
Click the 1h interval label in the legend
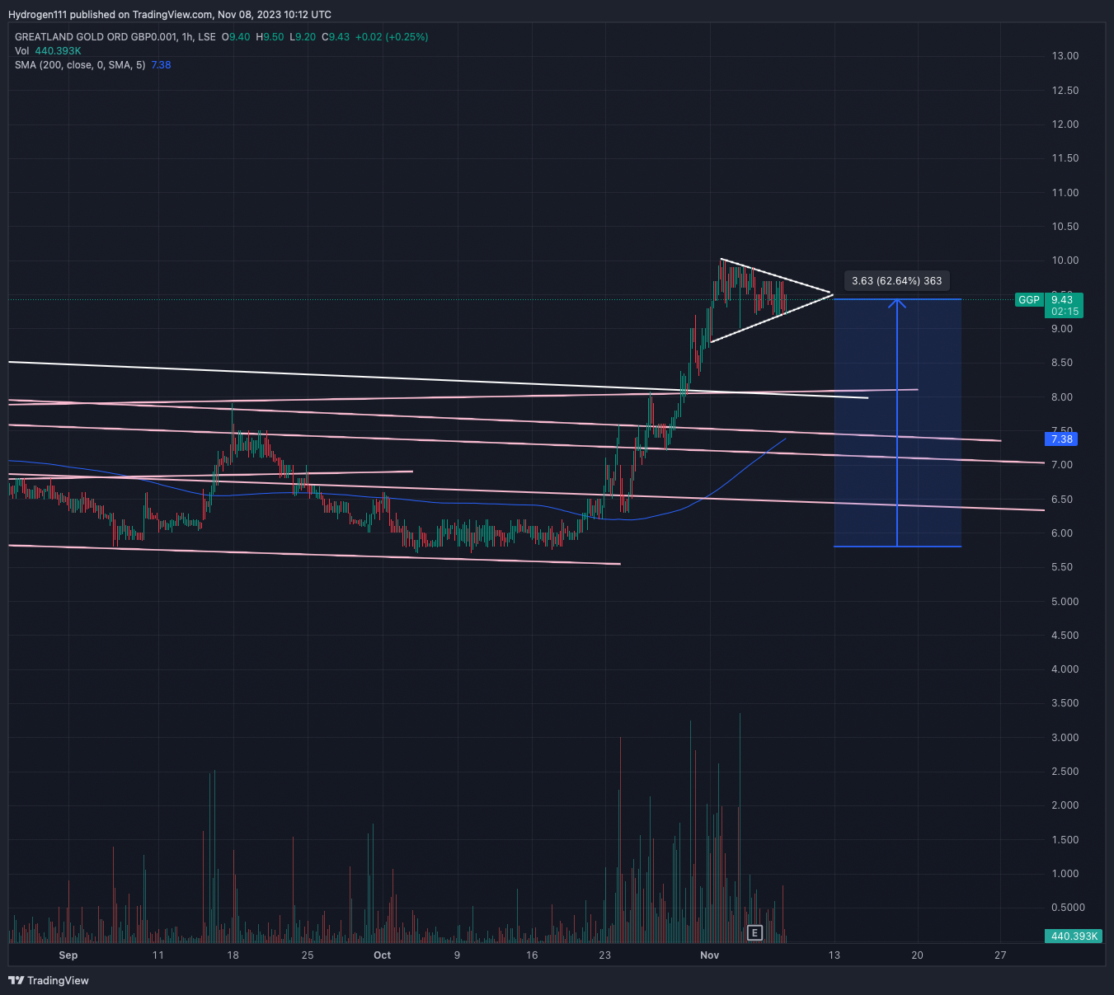click(x=187, y=37)
